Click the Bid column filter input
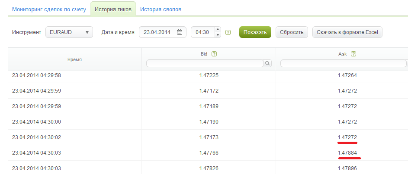 tap(205, 63)
